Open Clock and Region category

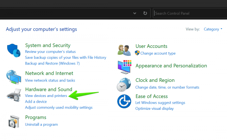155,80
